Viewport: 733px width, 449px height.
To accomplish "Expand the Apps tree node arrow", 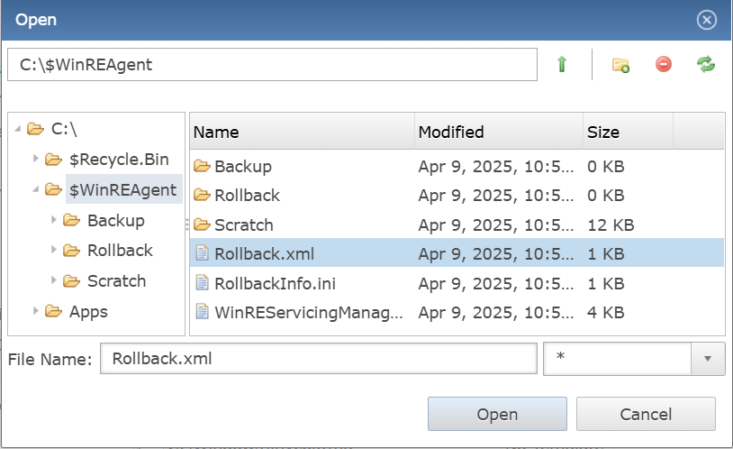I will coord(35,311).
